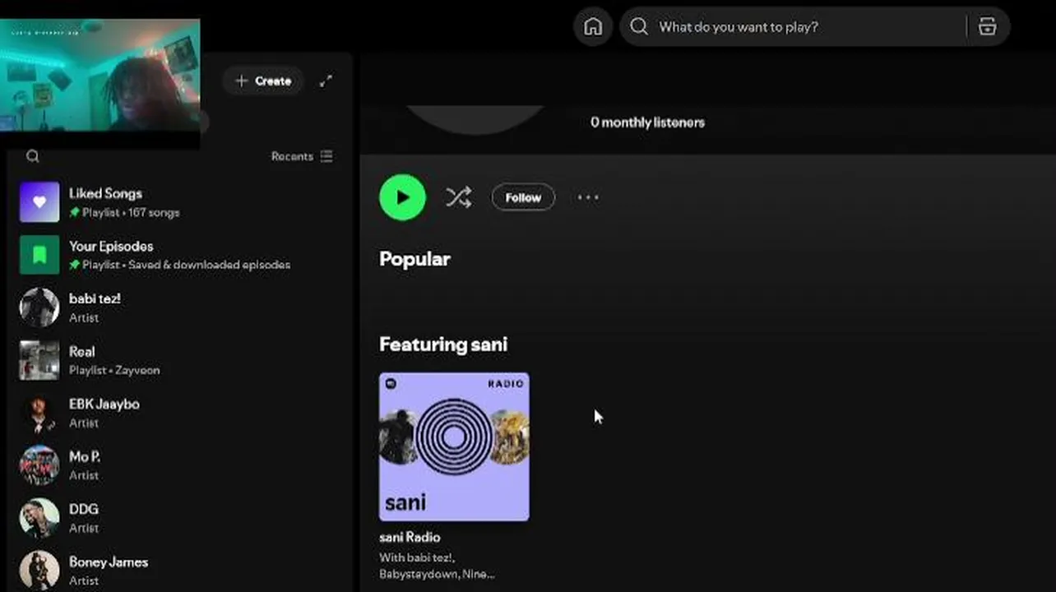Open DDG artist from the library
1056x592 pixels.
pyautogui.click(x=83, y=510)
